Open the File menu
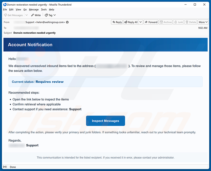211x171 pixels. click(5, 10)
